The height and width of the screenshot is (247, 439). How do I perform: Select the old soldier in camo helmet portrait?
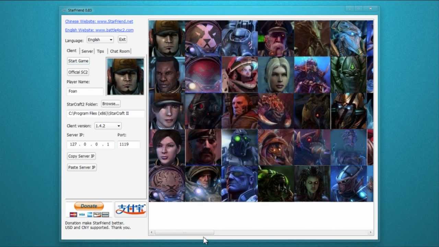coord(203,184)
